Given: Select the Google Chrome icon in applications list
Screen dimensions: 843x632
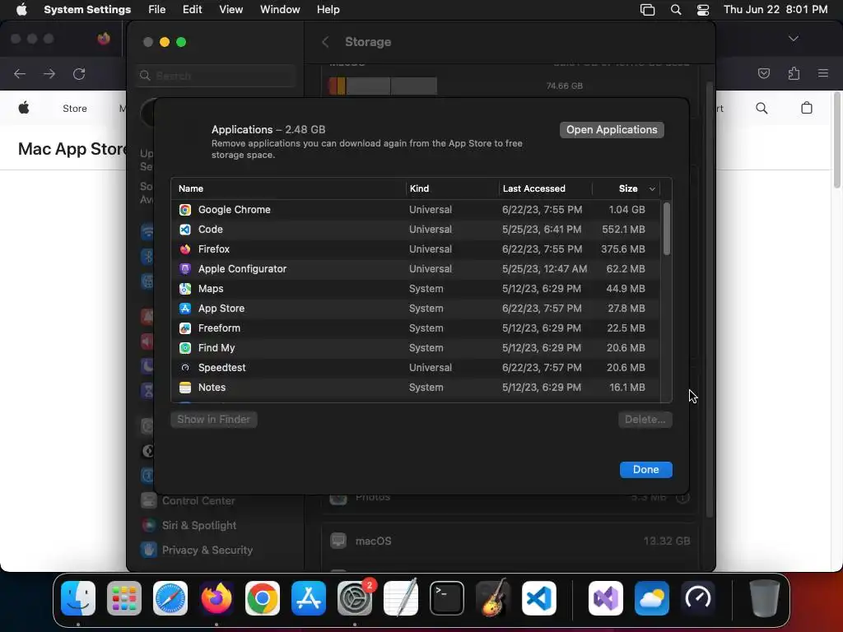Looking at the screenshot, I should [x=185, y=210].
